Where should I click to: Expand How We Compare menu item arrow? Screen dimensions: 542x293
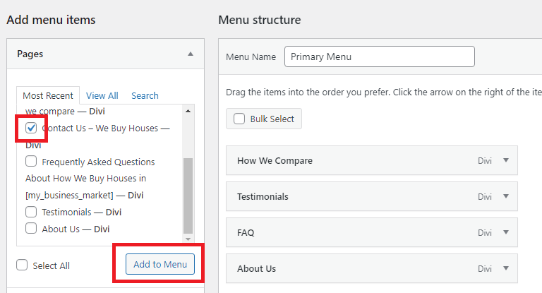point(506,160)
